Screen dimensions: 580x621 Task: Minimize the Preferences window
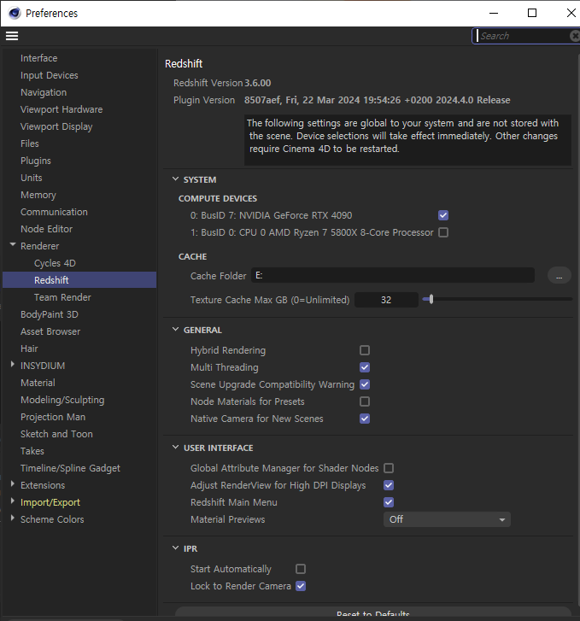(494, 13)
